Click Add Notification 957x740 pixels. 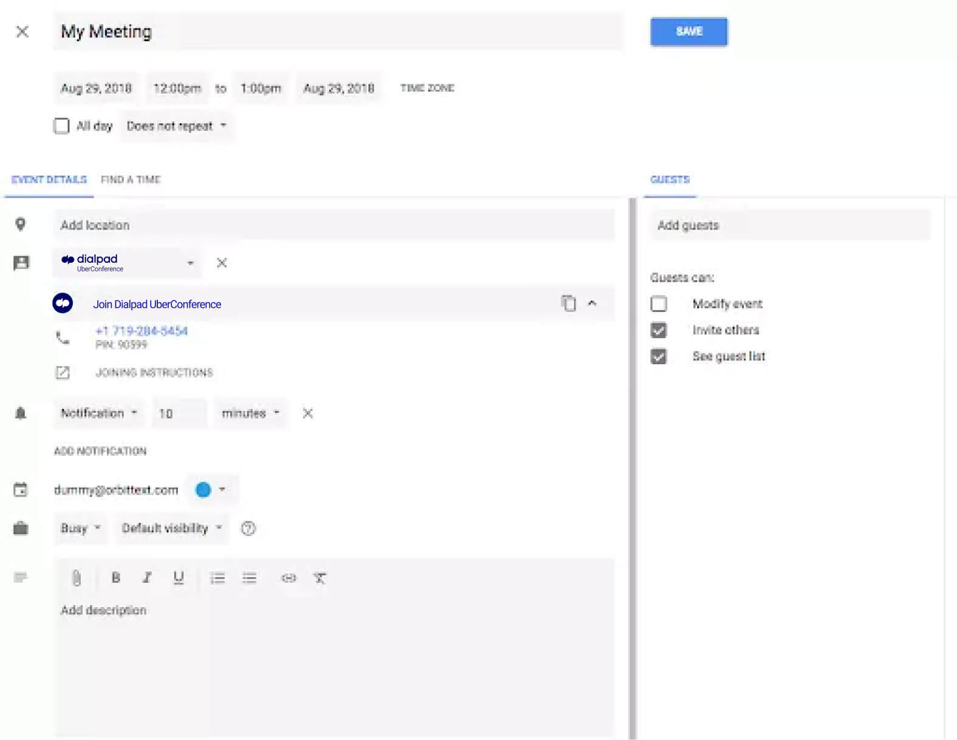point(100,451)
